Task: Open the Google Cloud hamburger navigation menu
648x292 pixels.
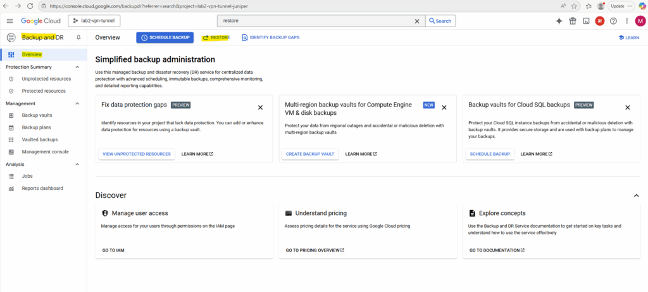Action: coord(9,21)
